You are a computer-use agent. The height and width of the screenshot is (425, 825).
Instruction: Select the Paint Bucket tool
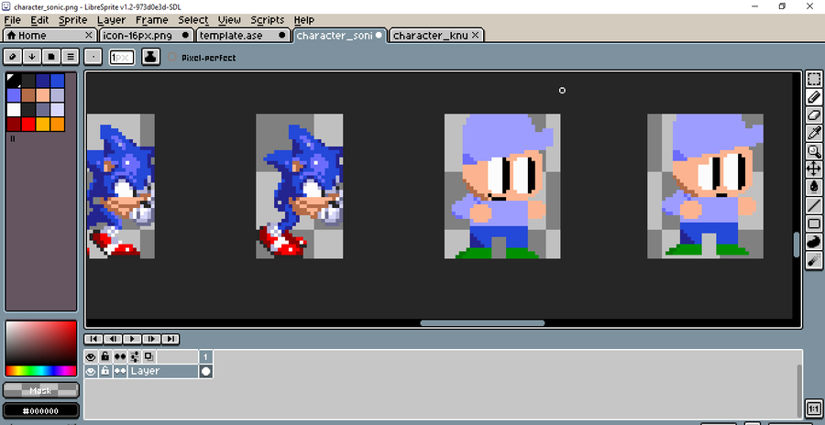click(x=814, y=187)
